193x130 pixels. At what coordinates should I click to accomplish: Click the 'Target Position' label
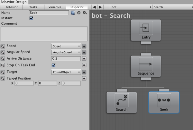click(x=19, y=78)
